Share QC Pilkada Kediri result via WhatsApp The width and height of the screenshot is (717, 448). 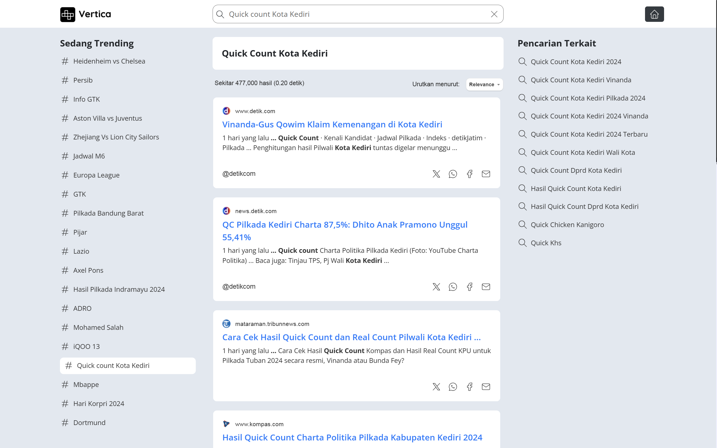point(453,287)
